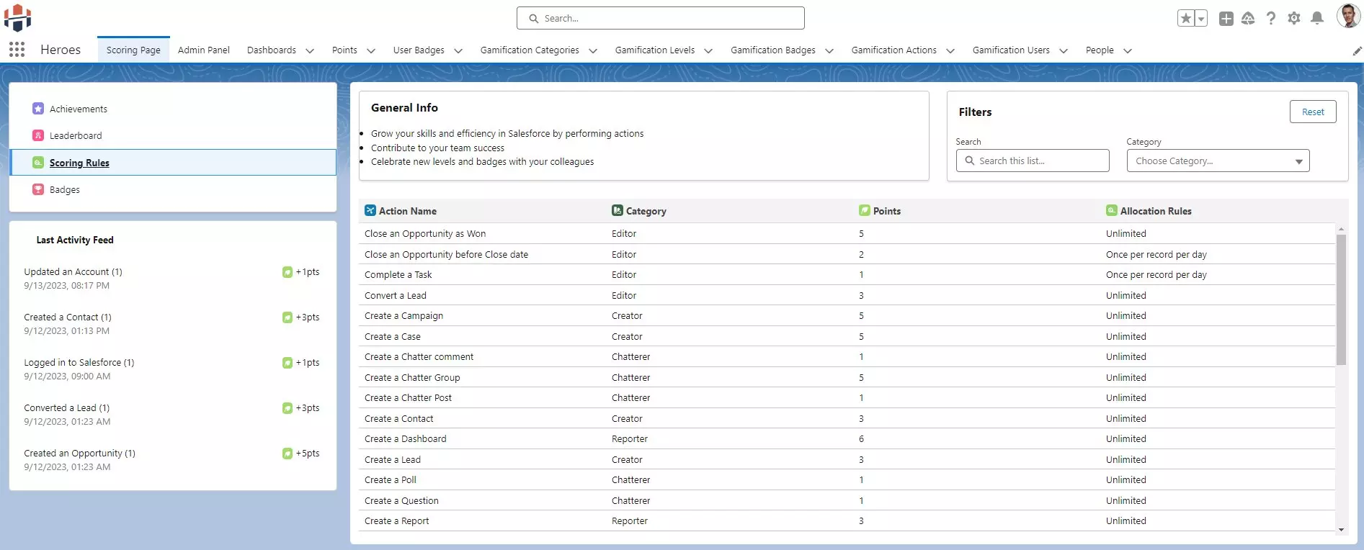Open the Achievements sidebar link
This screenshot has height=550, width=1364.
(79, 109)
